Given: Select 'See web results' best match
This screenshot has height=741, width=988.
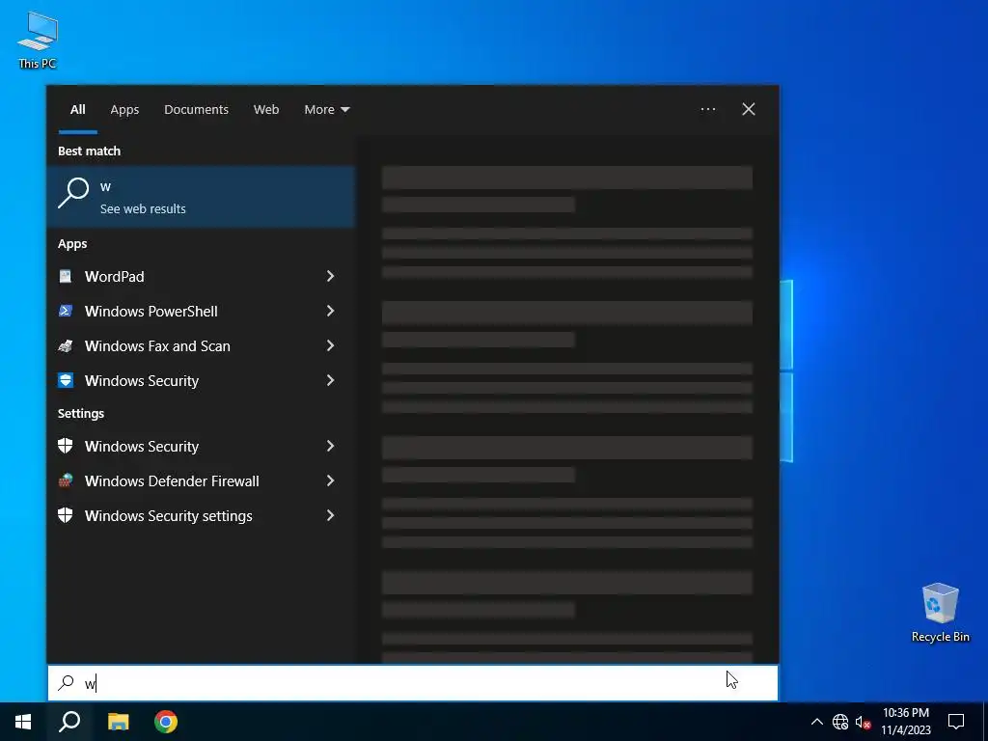Looking at the screenshot, I should (201, 197).
